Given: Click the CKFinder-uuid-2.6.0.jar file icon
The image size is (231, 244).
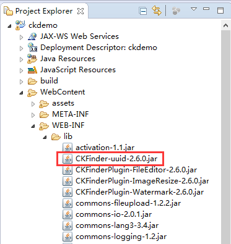Looking at the screenshot, I should (x=68, y=159).
